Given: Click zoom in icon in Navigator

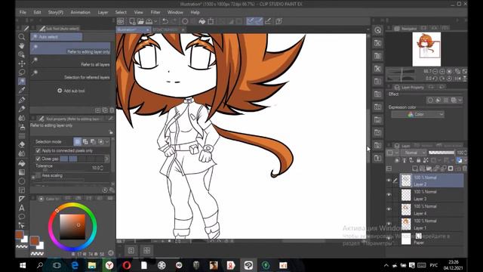Looking at the screenshot, I should click(x=442, y=71).
